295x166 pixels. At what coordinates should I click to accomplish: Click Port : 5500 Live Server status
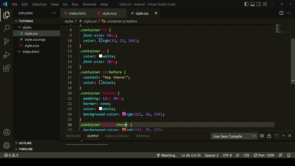coord(264,155)
